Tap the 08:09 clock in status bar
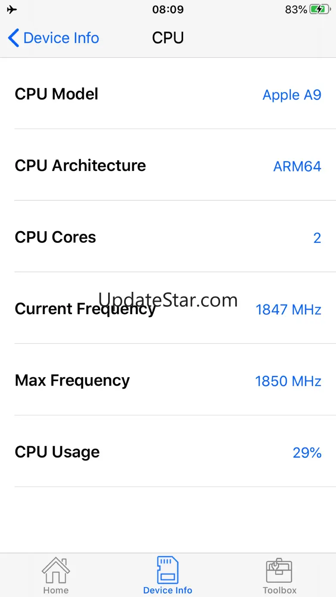The image size is (336, 597). [x=168, y=9]
